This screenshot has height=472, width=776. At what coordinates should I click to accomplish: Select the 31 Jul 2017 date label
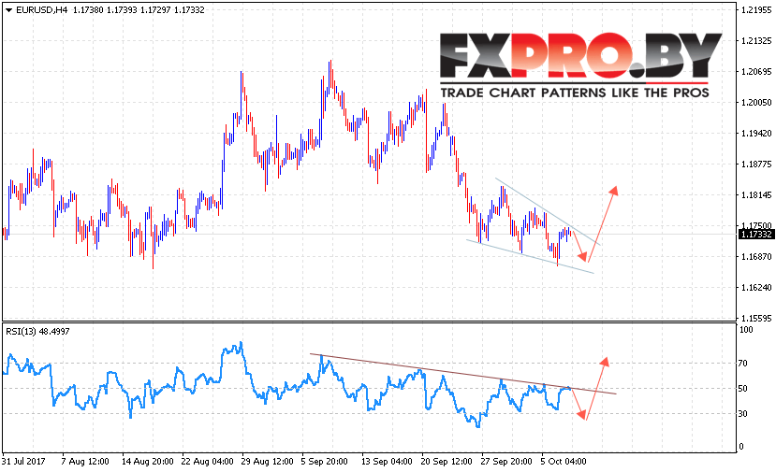(x=23, y=461)
